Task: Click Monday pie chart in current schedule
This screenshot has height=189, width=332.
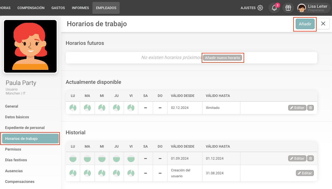Action: [x=73, y=108]
